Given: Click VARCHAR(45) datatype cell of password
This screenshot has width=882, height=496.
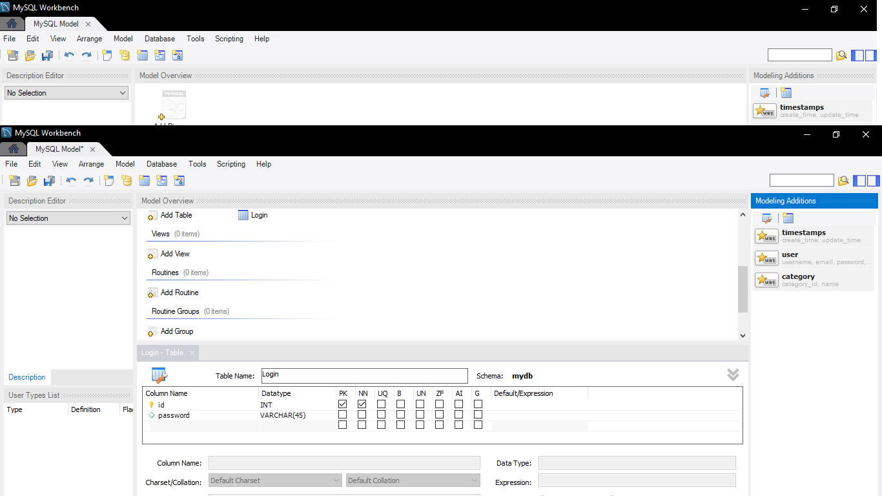Looking at the screenshot, I should [283, 415].
